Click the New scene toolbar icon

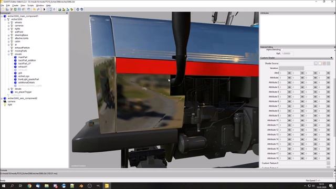3,9
